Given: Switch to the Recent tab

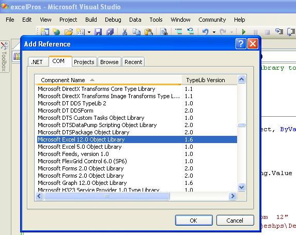Looking at the screenshot, I should point(133,62).
